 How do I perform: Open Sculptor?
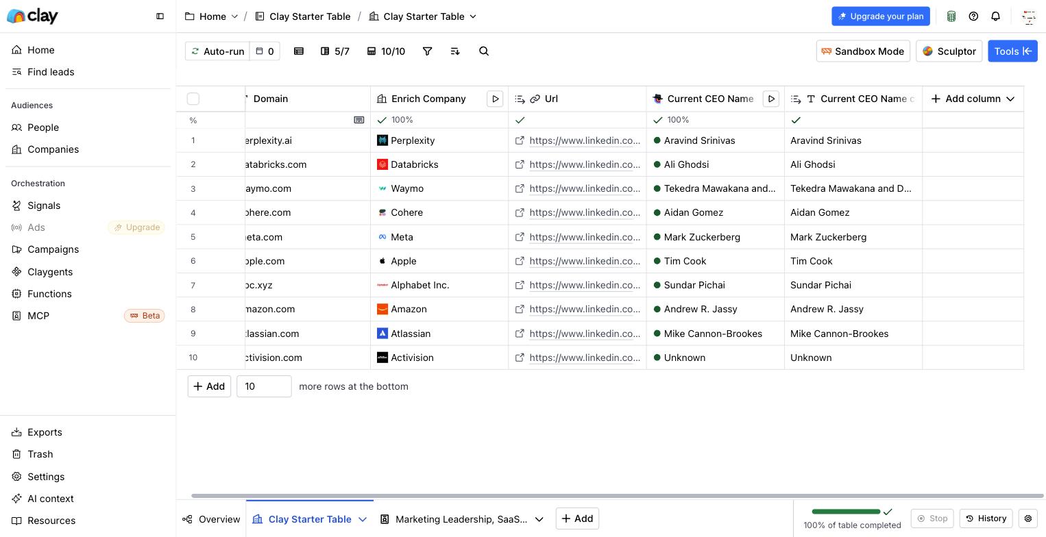[x=949, y=51]
